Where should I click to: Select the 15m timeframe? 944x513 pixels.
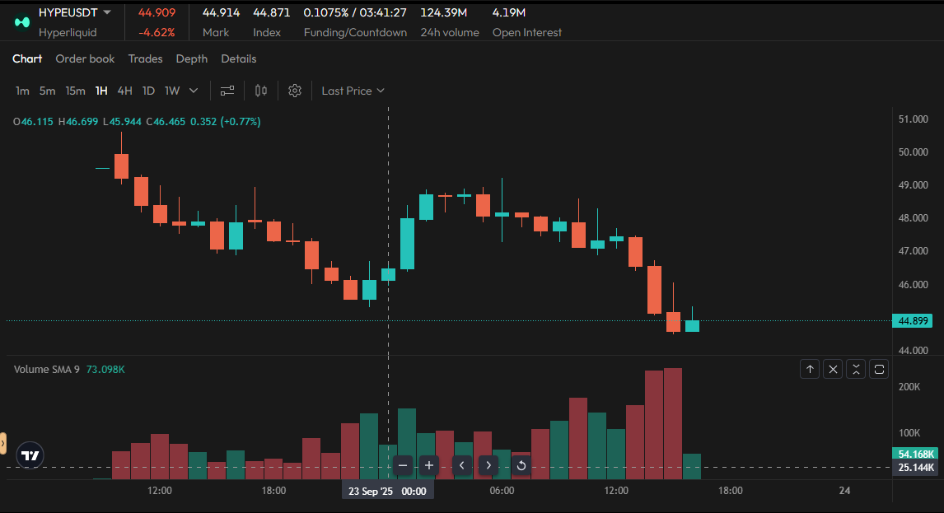75,91
